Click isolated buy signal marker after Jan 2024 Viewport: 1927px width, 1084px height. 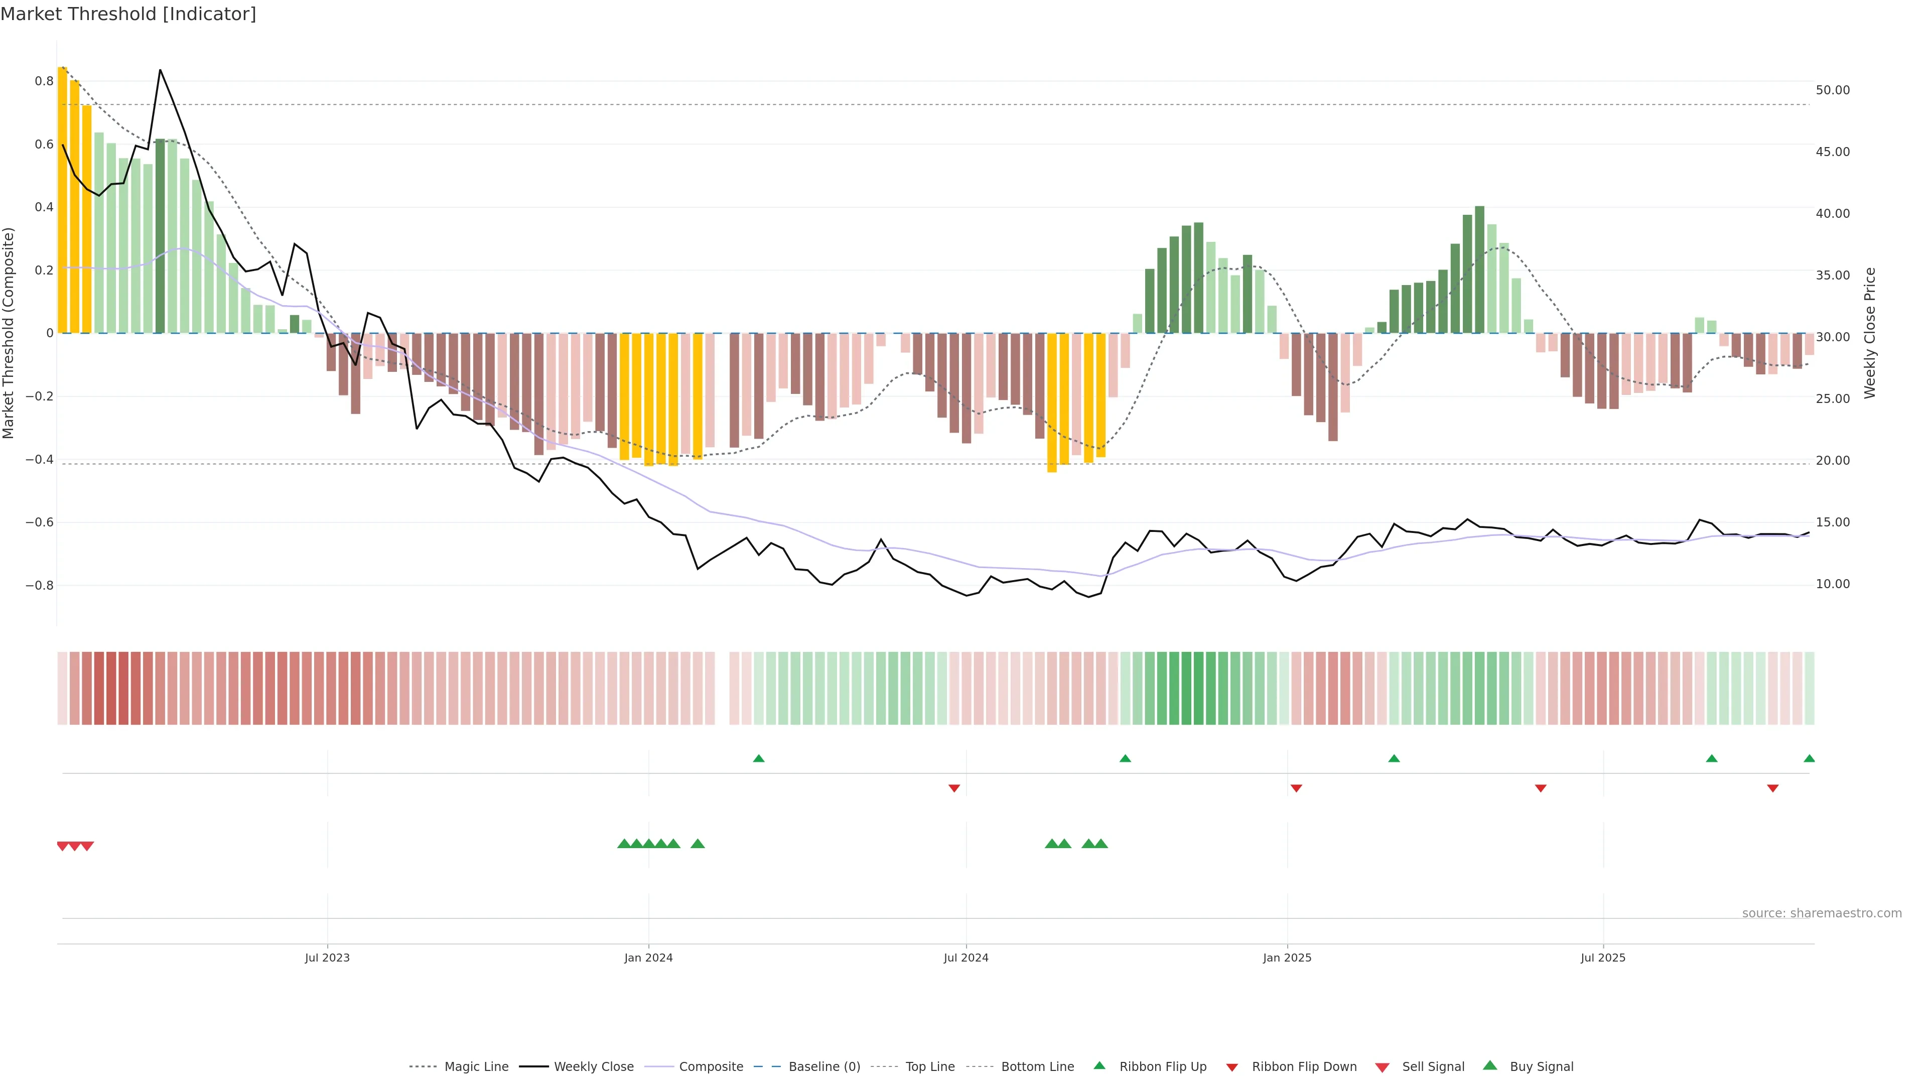[697, 844]
